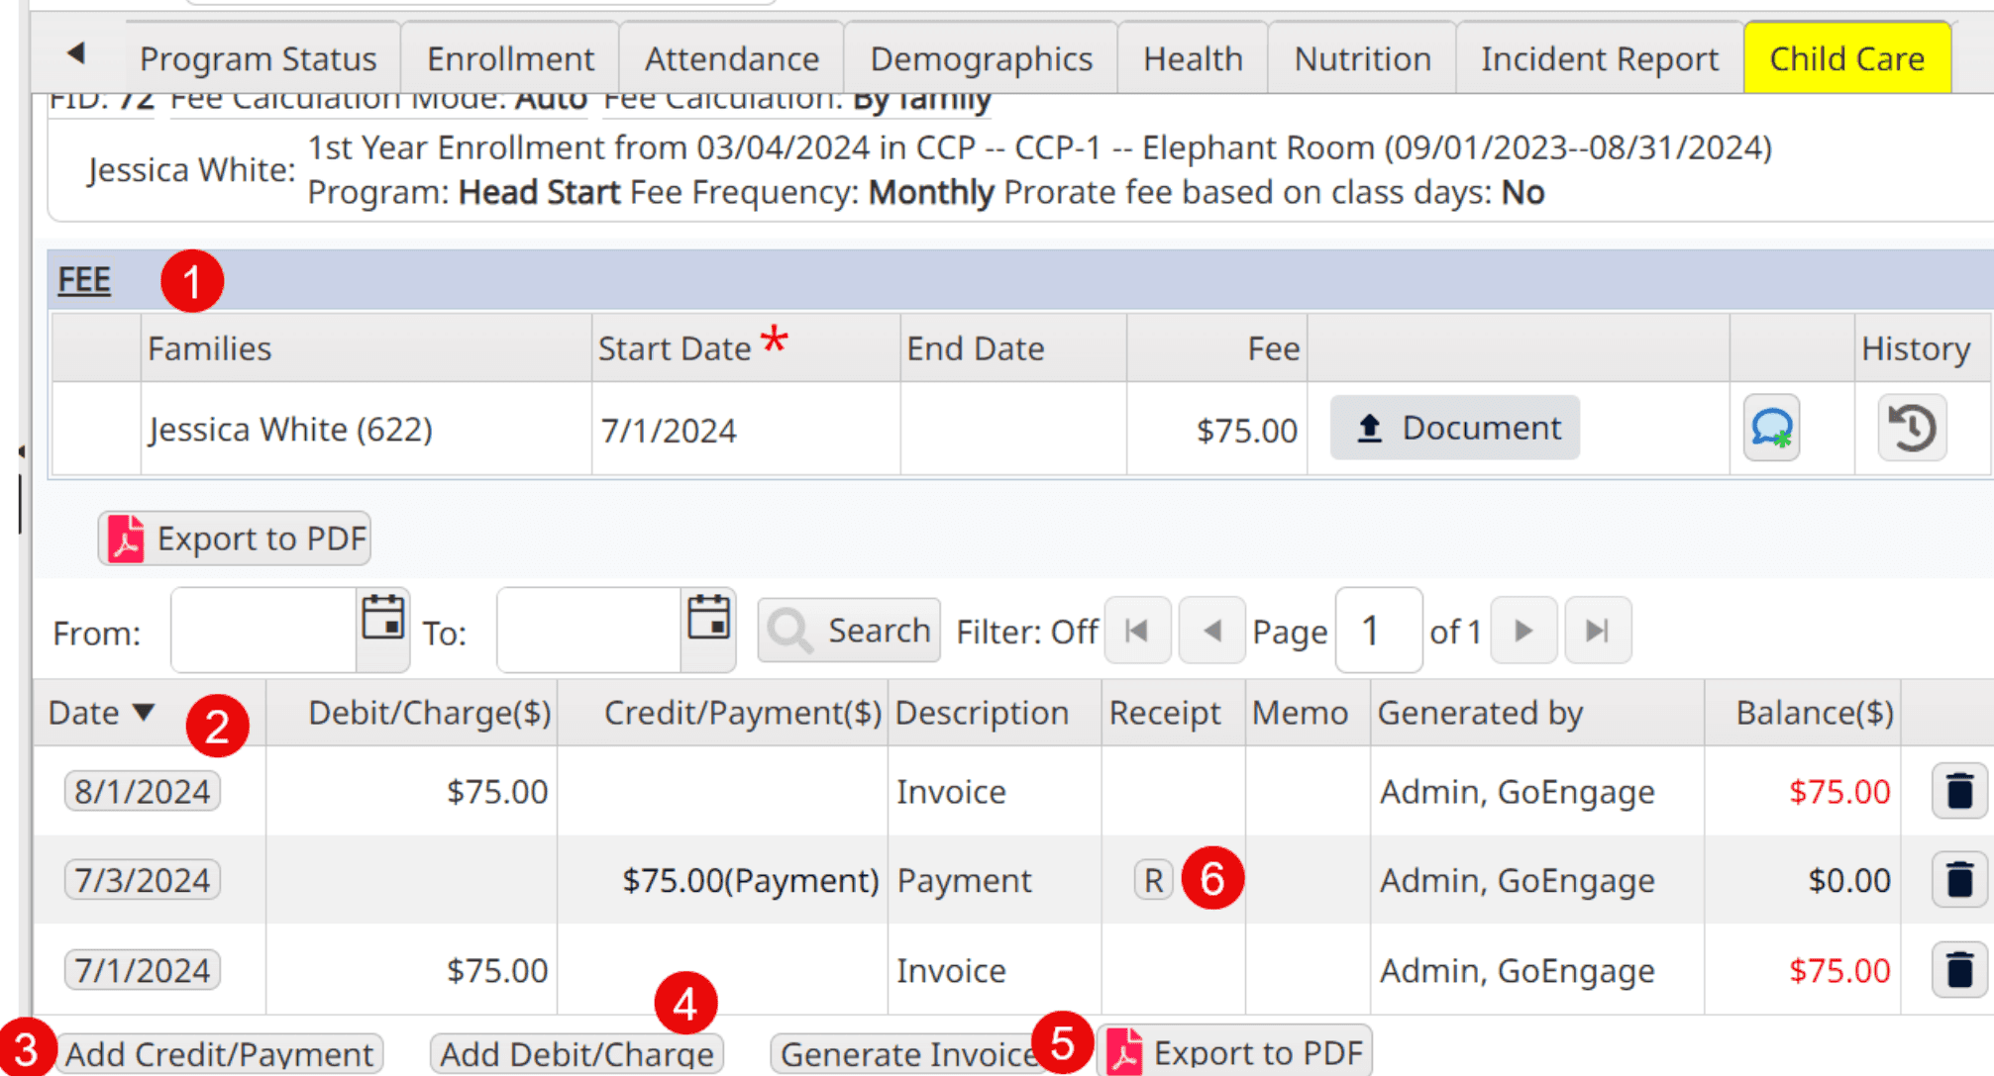Open the Enrollment tab
Screen dimensions: 1994x1076
click(x=510, y=59)
